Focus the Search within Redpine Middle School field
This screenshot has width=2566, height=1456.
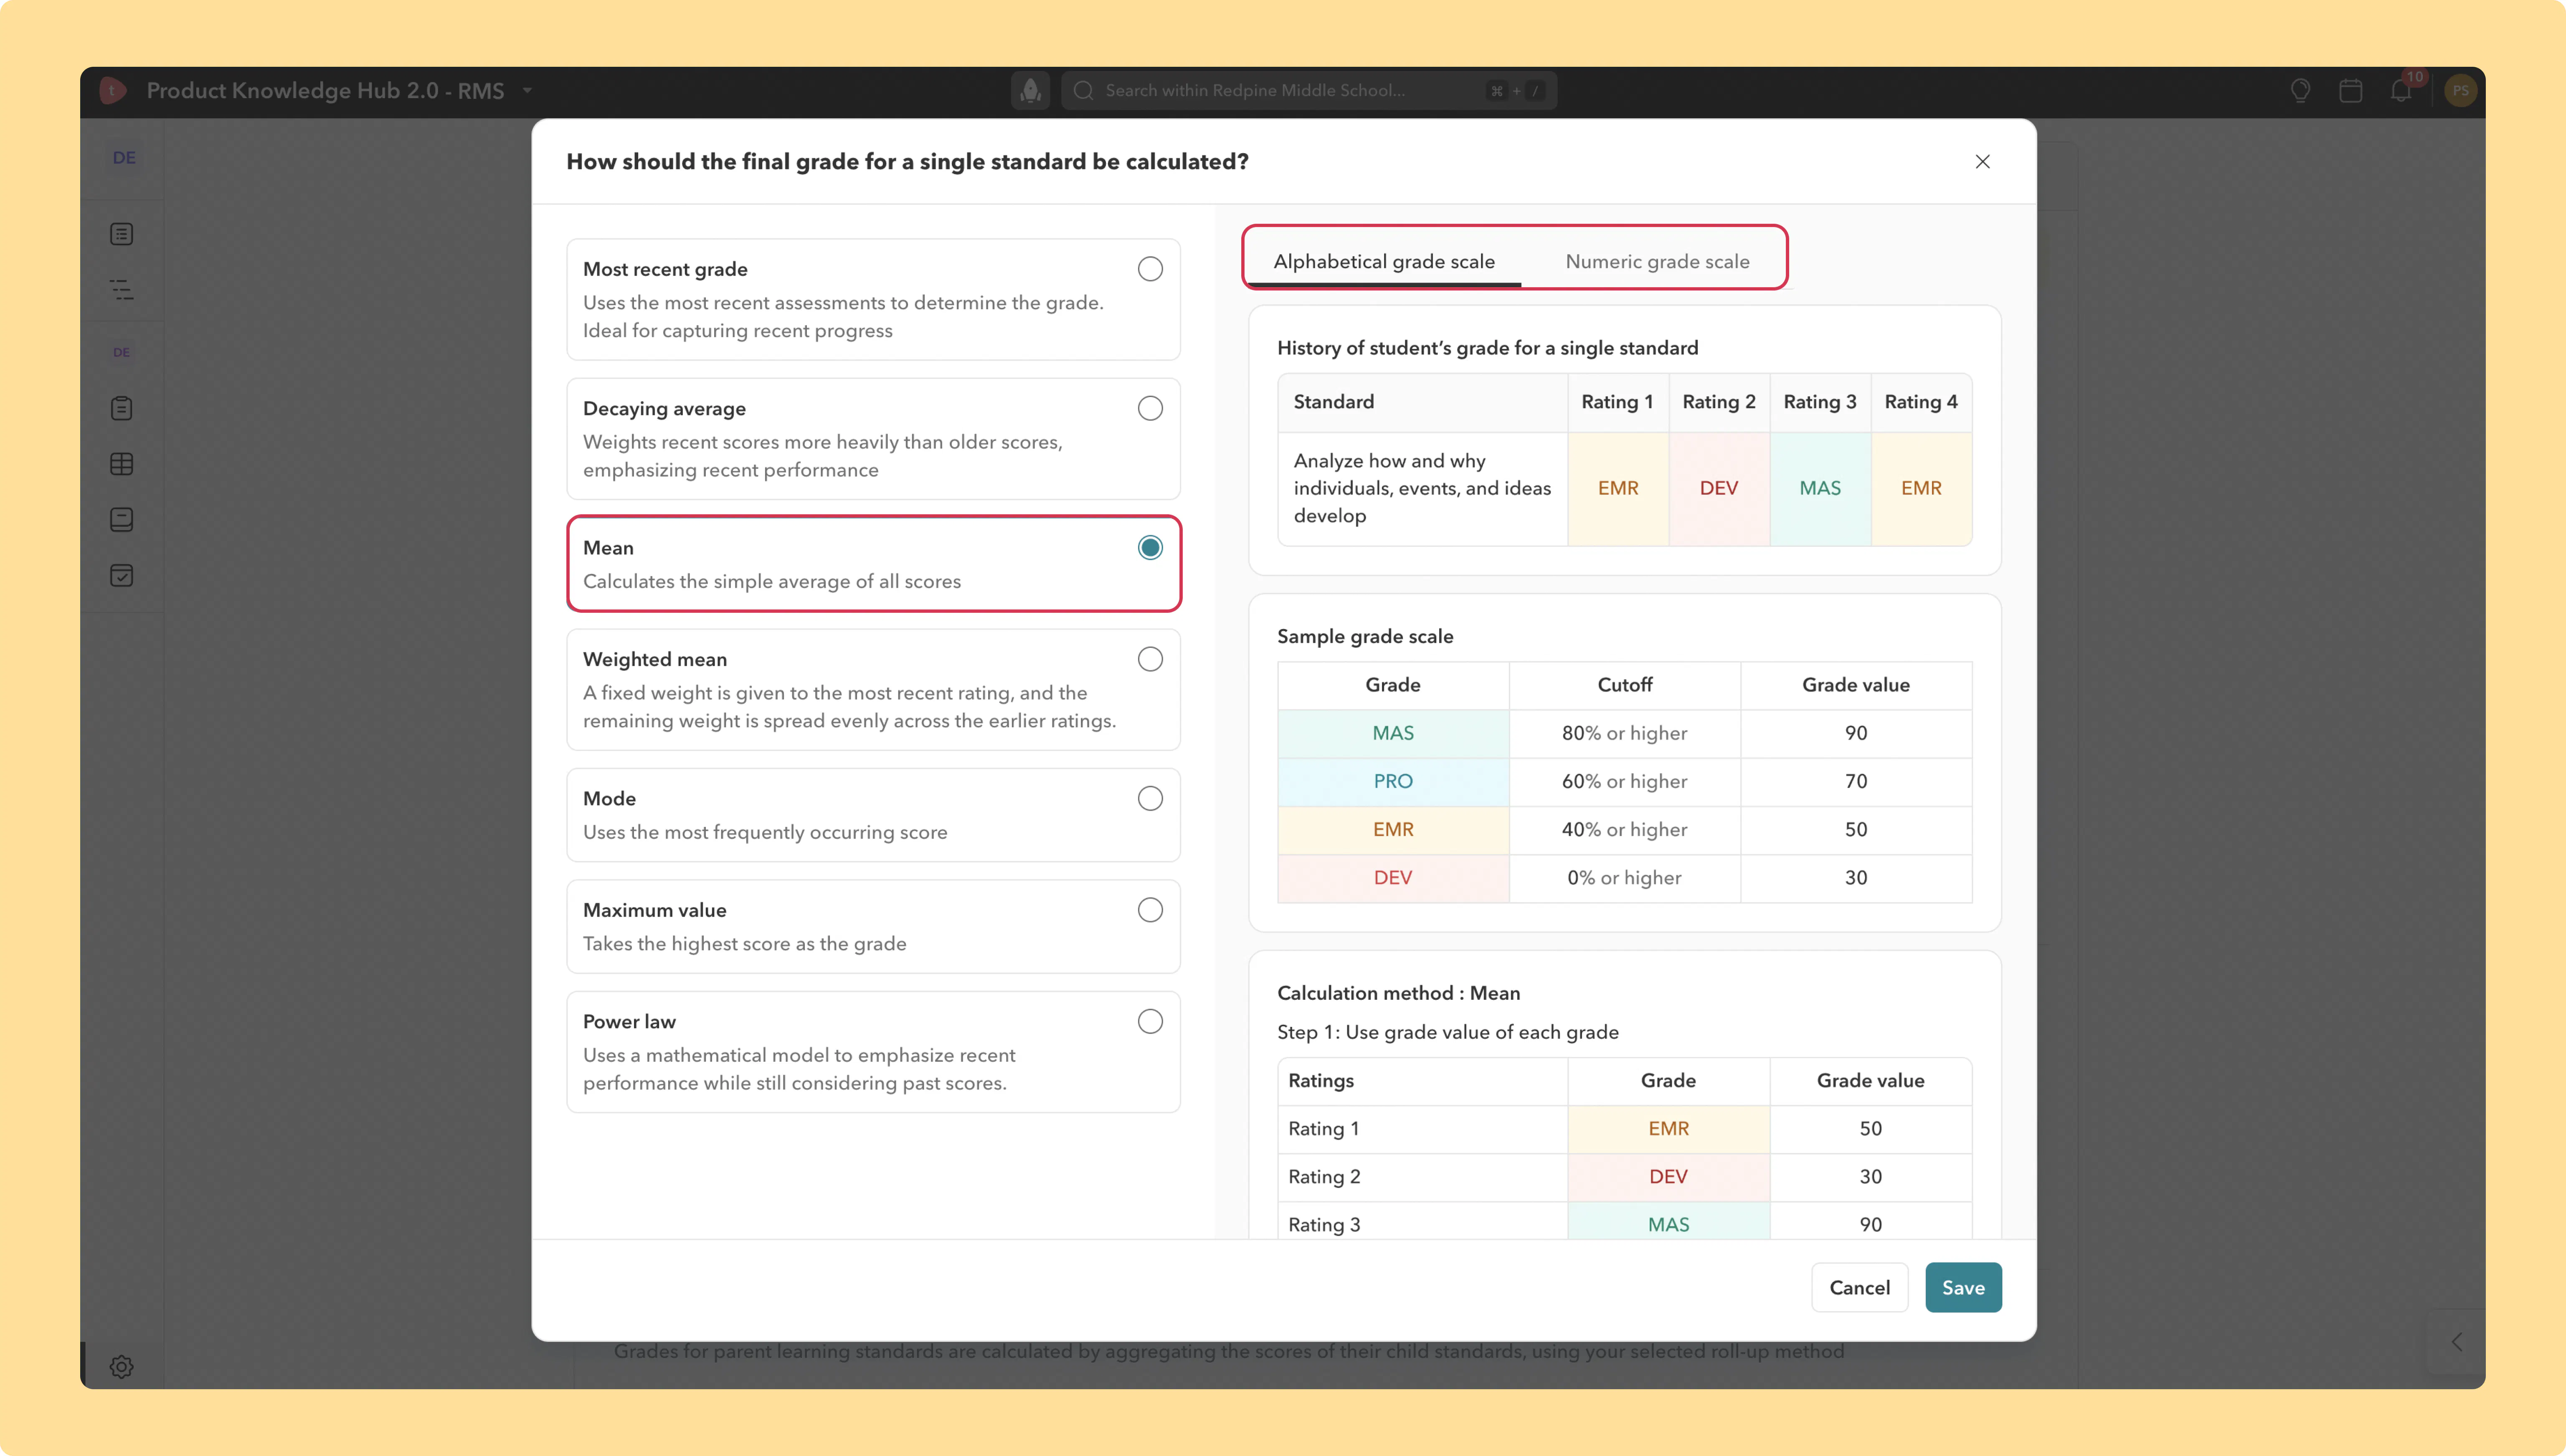click(x=1308, y=91)
